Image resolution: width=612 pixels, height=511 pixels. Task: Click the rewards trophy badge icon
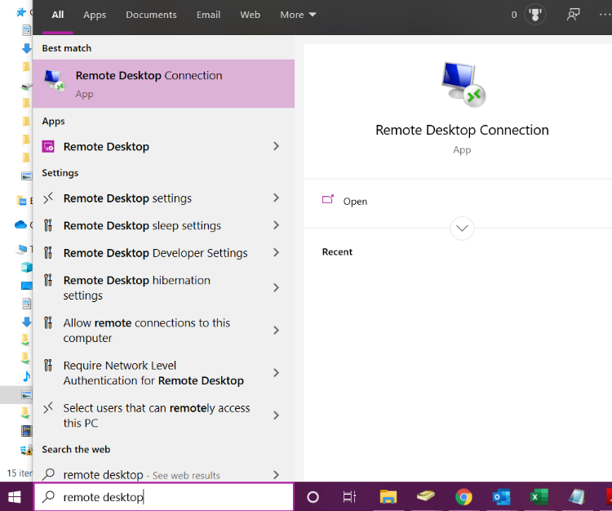point(534,15)
